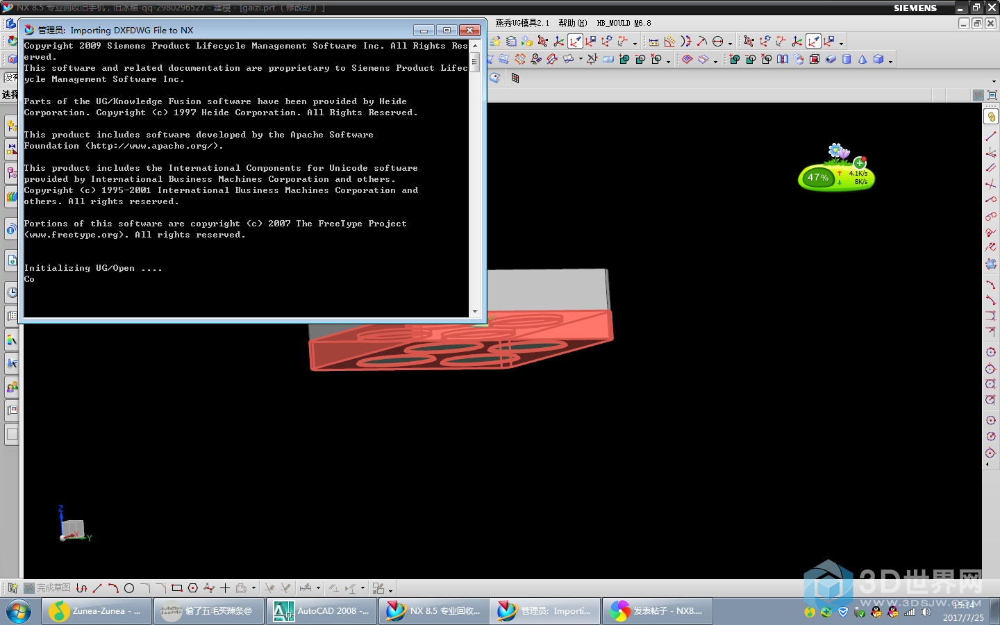Select the sketch Circle tool in bottom toolbar
This screenshot has height=625, width=1000.
[x=129, y=588]
